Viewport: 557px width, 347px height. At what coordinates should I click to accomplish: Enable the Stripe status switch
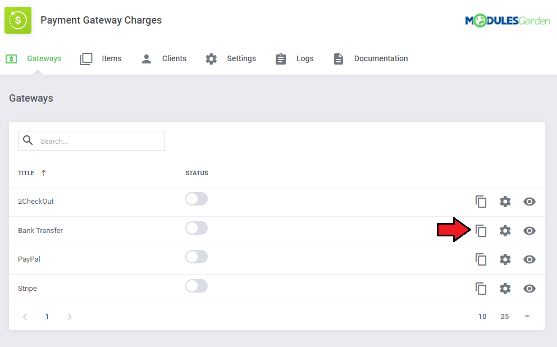click(x=197, y=286)
